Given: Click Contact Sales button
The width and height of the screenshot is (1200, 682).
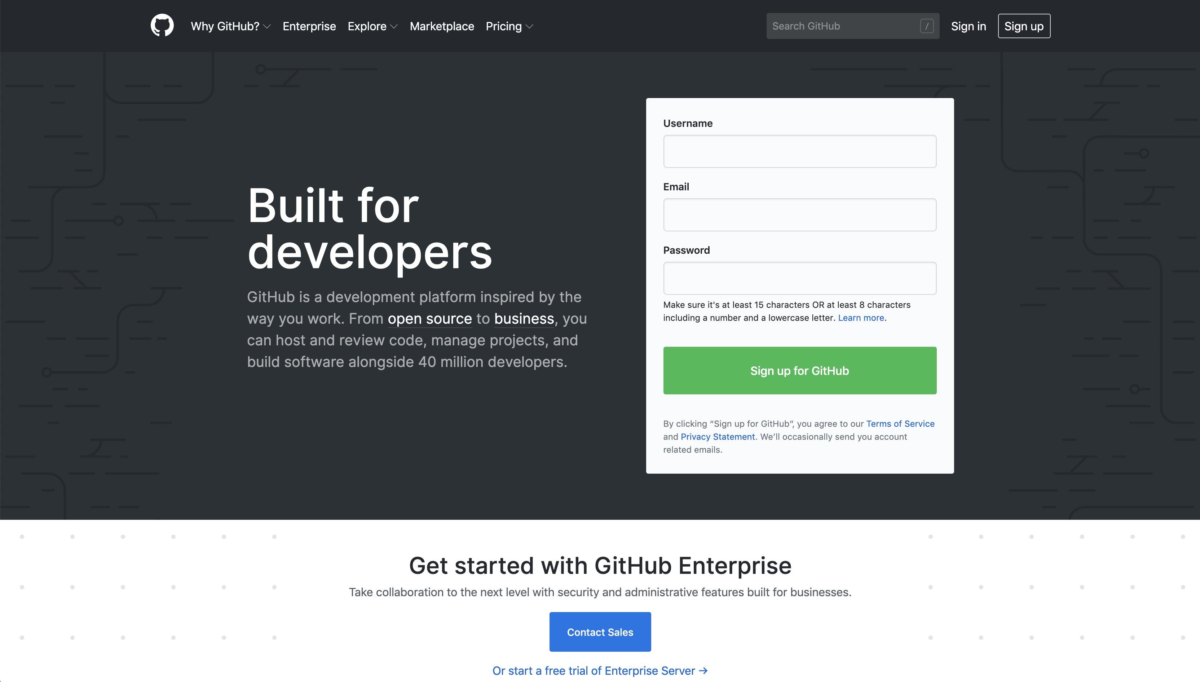Looking at the screenshot, I should coord(600,632).
